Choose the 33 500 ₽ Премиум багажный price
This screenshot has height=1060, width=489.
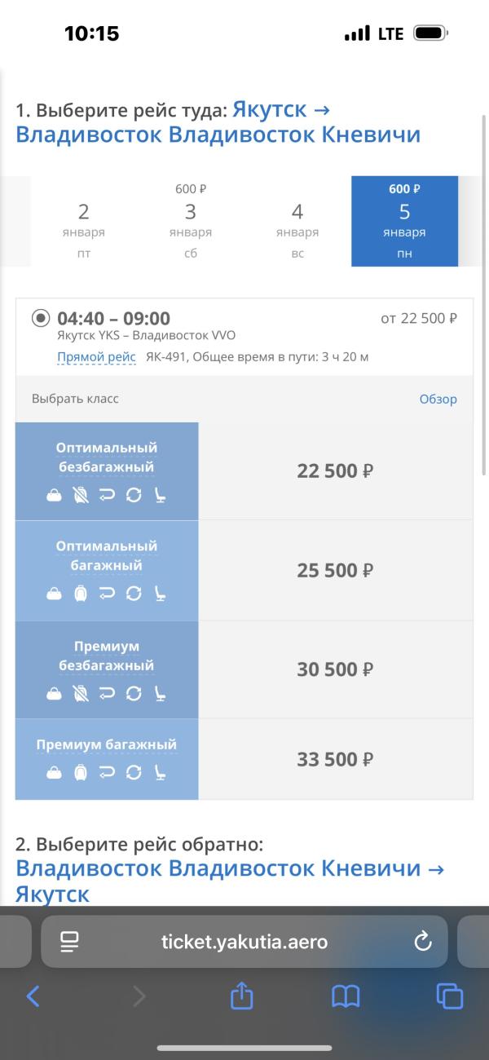[x=335, y=759]
